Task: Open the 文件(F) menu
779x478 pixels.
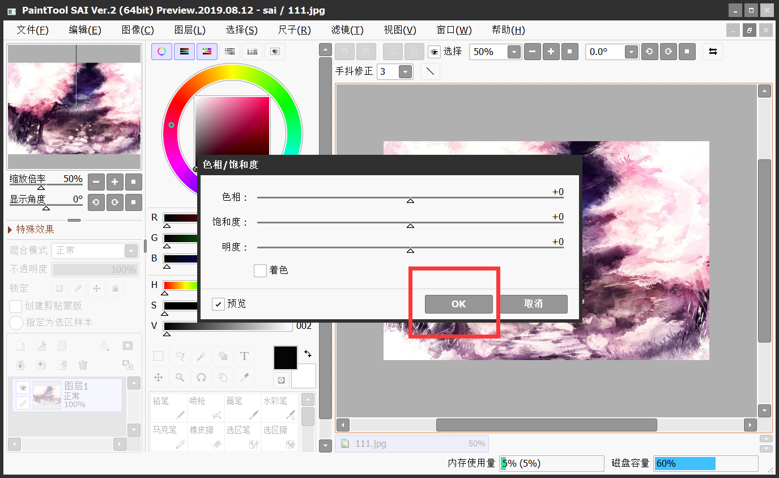Action: 33,30
